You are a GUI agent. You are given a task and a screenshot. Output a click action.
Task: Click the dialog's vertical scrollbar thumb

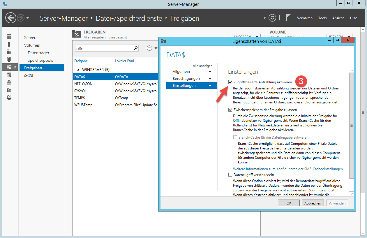pos(351,126)
